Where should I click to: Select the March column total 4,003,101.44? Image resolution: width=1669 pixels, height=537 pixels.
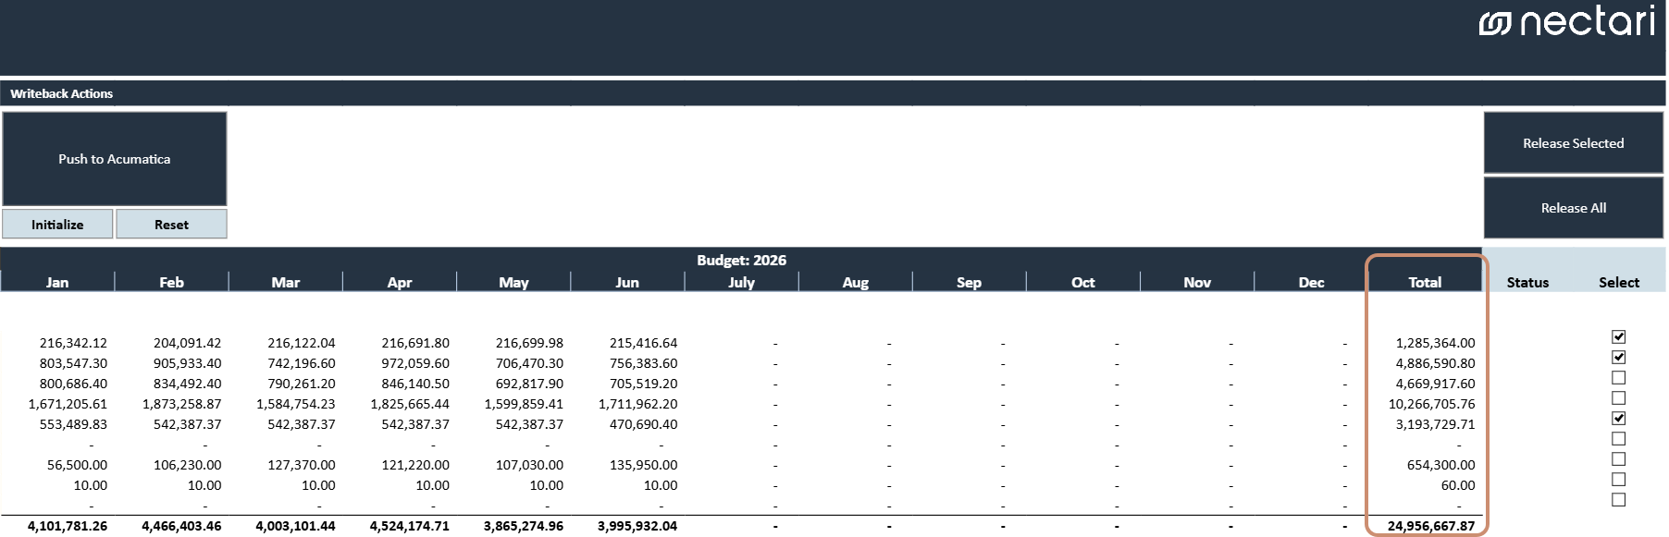[x=295, y=526]
